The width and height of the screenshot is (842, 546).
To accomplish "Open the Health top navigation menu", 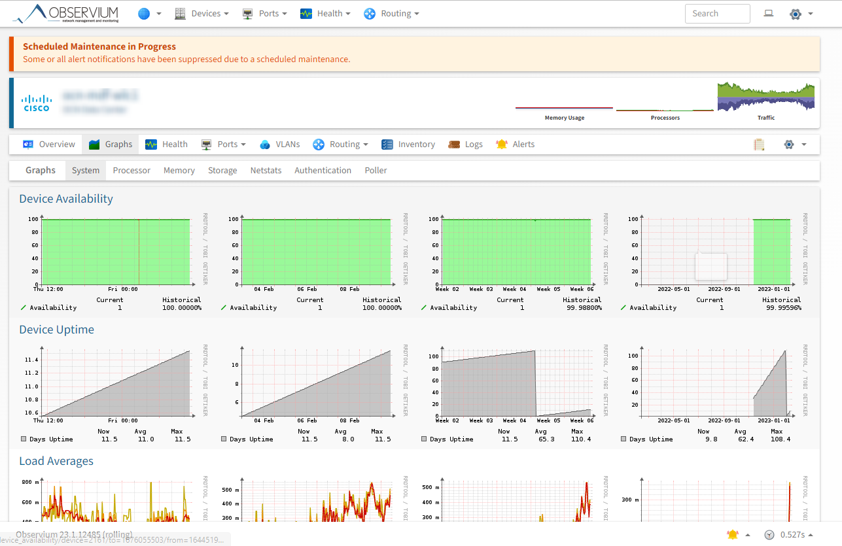I will coord(325,14).
